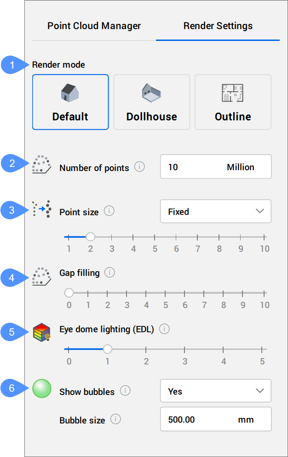This screenshot has width=288, height=457.
Task: Click the Number of points input field
Action: [x=215, y=167]
